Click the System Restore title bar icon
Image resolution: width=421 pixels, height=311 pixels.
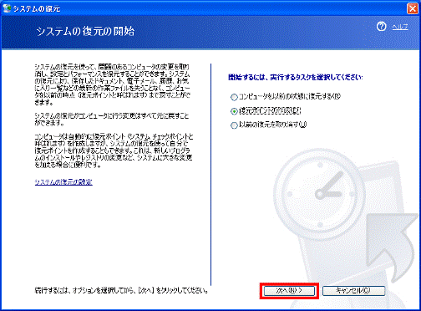click(7, 8)
